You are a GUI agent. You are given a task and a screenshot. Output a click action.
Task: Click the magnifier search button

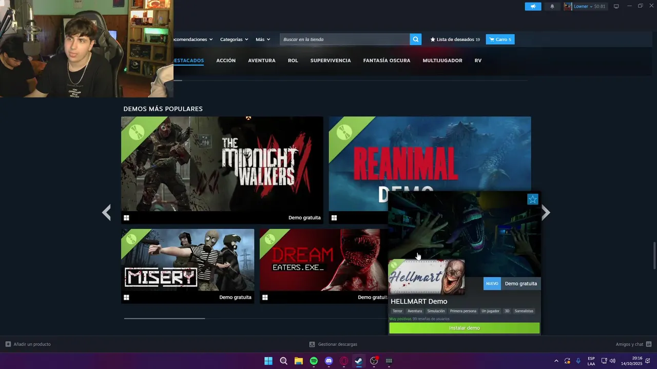[416, 39]
